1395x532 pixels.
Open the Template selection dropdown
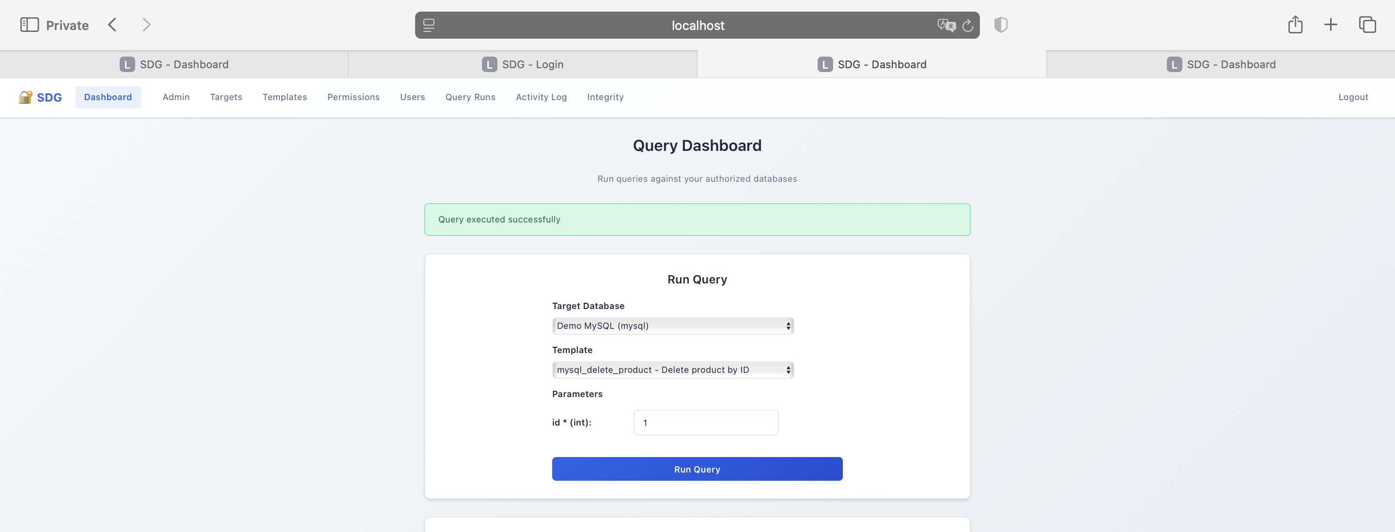pyautogui.click(x=673, y=370)
